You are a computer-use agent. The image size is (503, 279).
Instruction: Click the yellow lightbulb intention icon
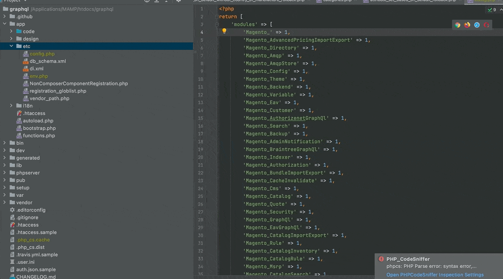224,31
